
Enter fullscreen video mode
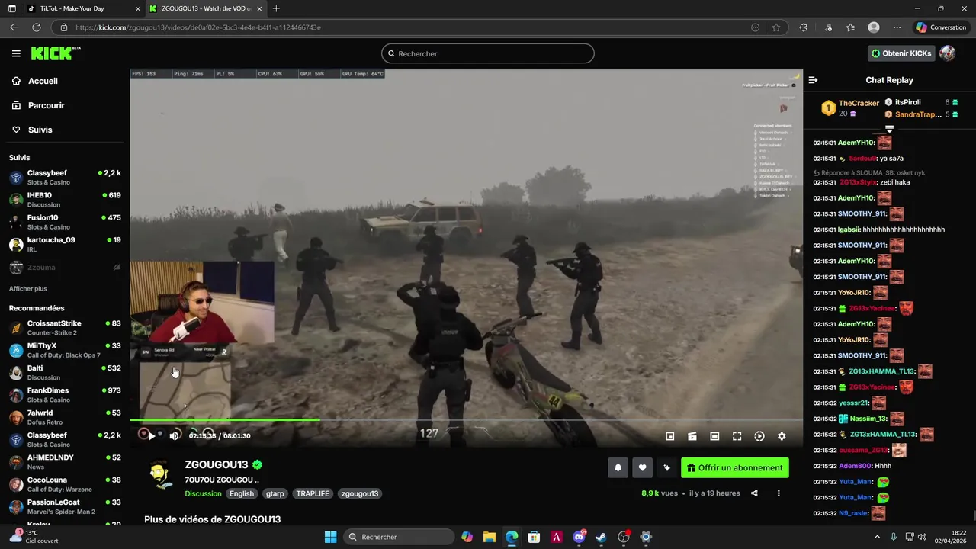point(737,436)
